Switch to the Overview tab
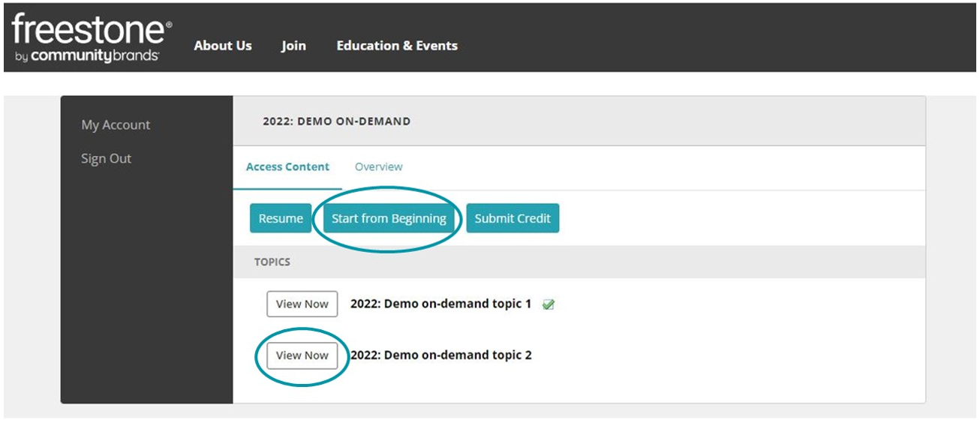The height and width of the screenshot is (423, 980). point(379,166)
